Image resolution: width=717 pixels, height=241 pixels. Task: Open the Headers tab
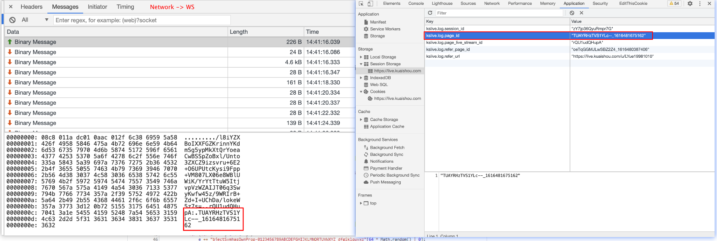(31, 7)
